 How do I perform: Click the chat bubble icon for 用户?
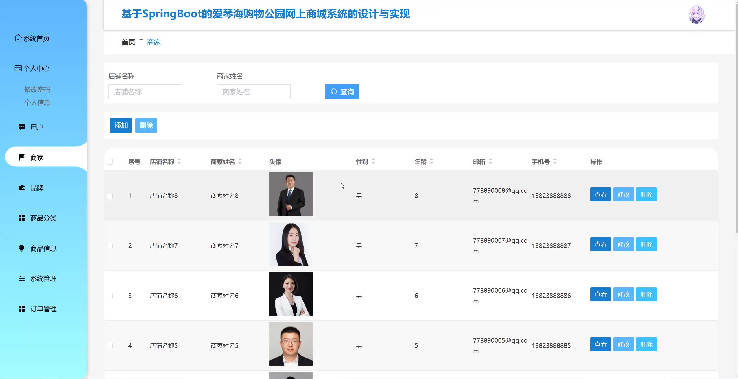coord(22,127)
